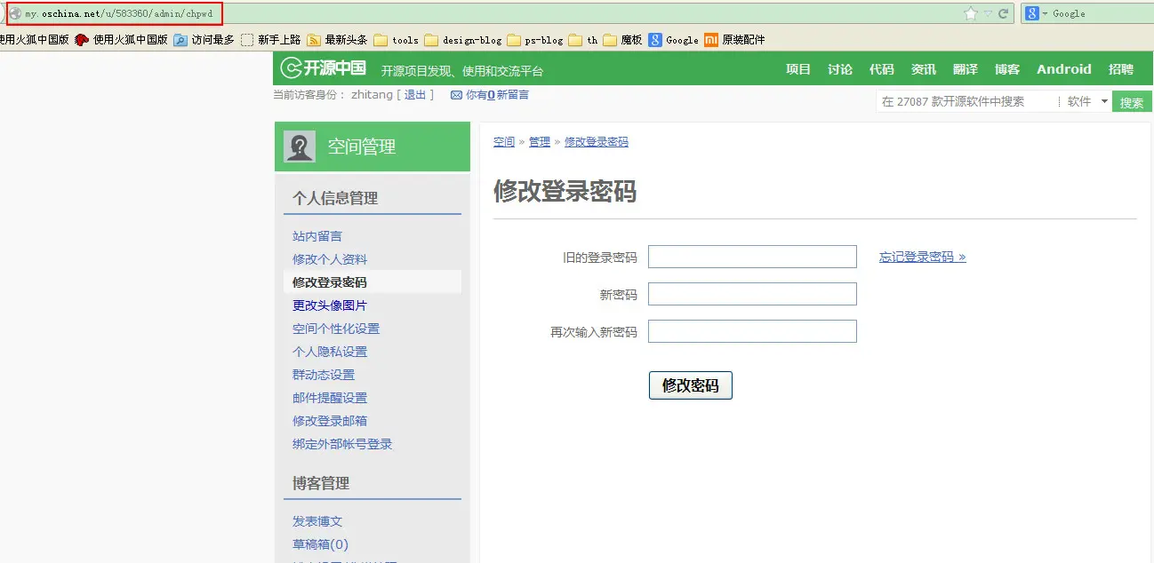Open 修改登录邮箱 in the sidebar

(x=330, y=421)
